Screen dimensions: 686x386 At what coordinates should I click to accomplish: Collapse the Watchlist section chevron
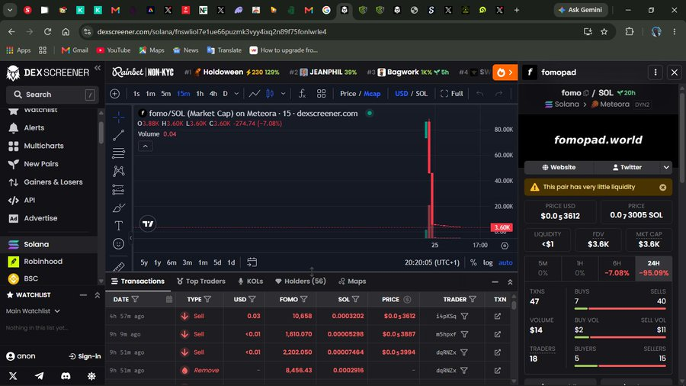(x=97, y=295)
